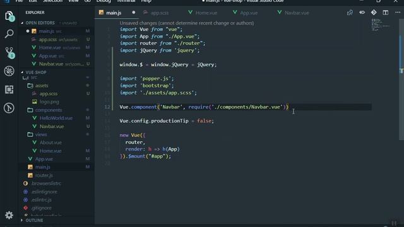Open the Debug view icon

click(x=9, y=71)
